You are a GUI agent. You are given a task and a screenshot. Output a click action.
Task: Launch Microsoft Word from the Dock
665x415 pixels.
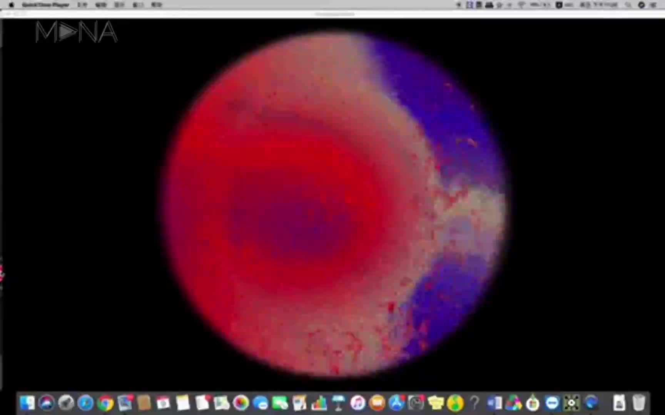click(x=494, y=403)
